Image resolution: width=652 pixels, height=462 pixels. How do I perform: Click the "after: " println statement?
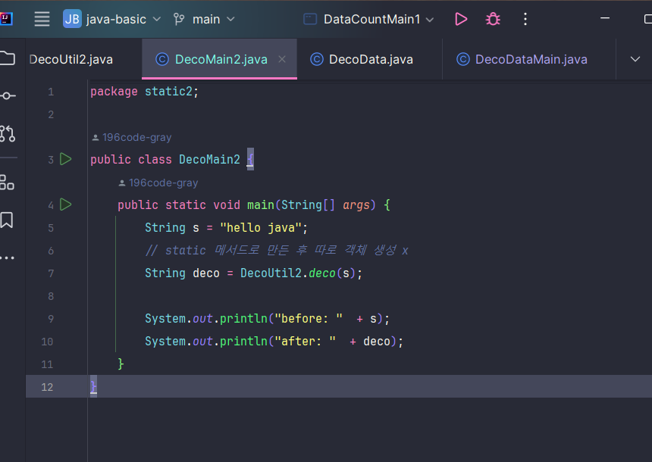pyautogui.click(x=274, y=342)
